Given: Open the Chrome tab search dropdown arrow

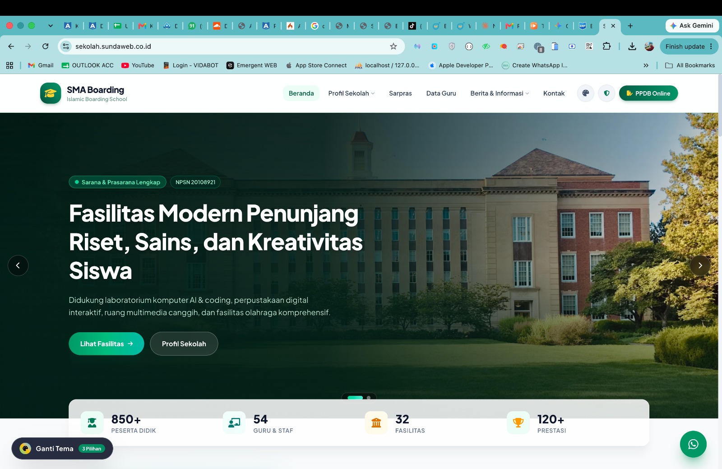Looking at the screenshot, I should pos(51,26).
